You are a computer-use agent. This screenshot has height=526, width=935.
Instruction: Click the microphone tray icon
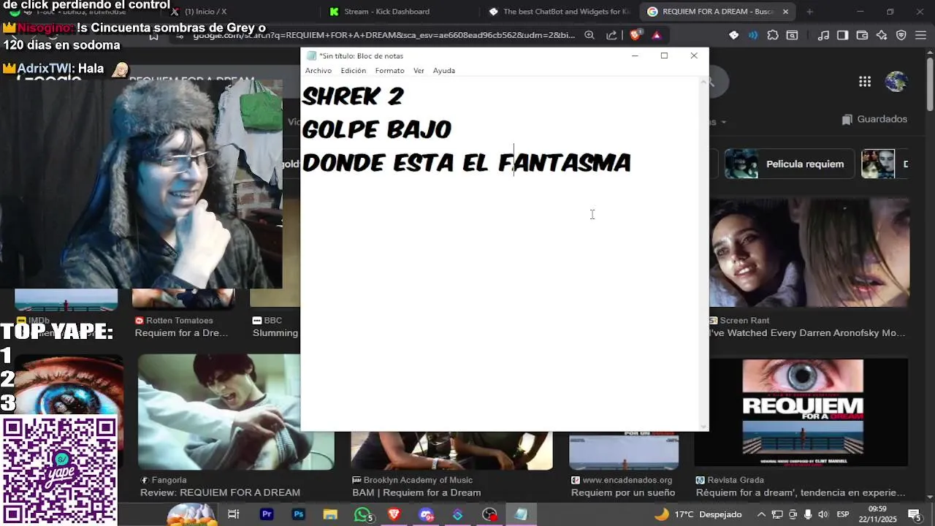pos(808,514)
